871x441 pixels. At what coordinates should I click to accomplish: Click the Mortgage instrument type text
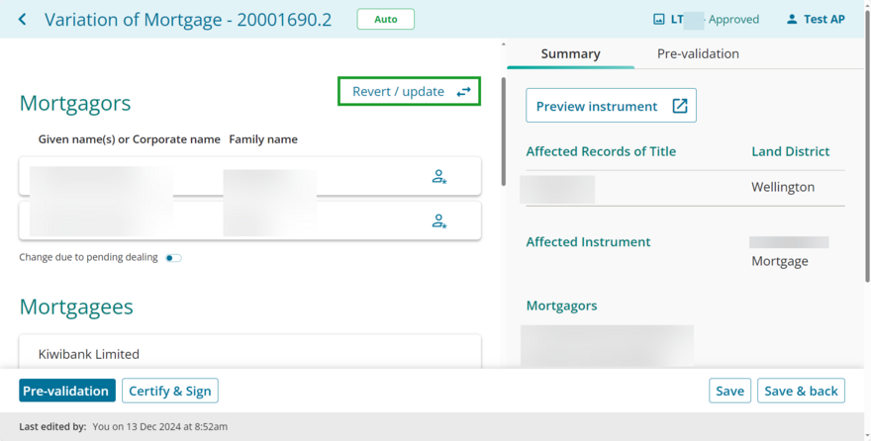[x=780, y=261]
